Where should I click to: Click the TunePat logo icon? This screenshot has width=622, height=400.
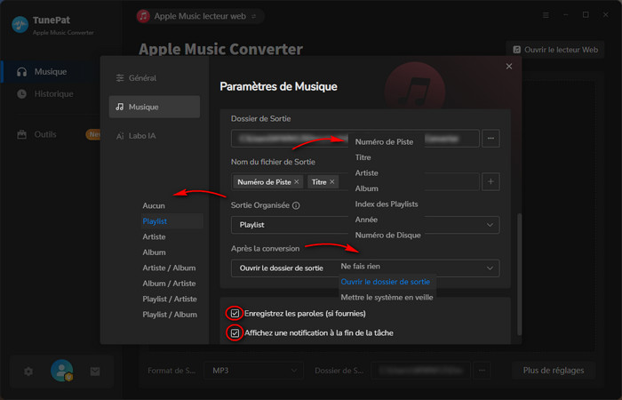pyautogui.click(x=20, y=25)
